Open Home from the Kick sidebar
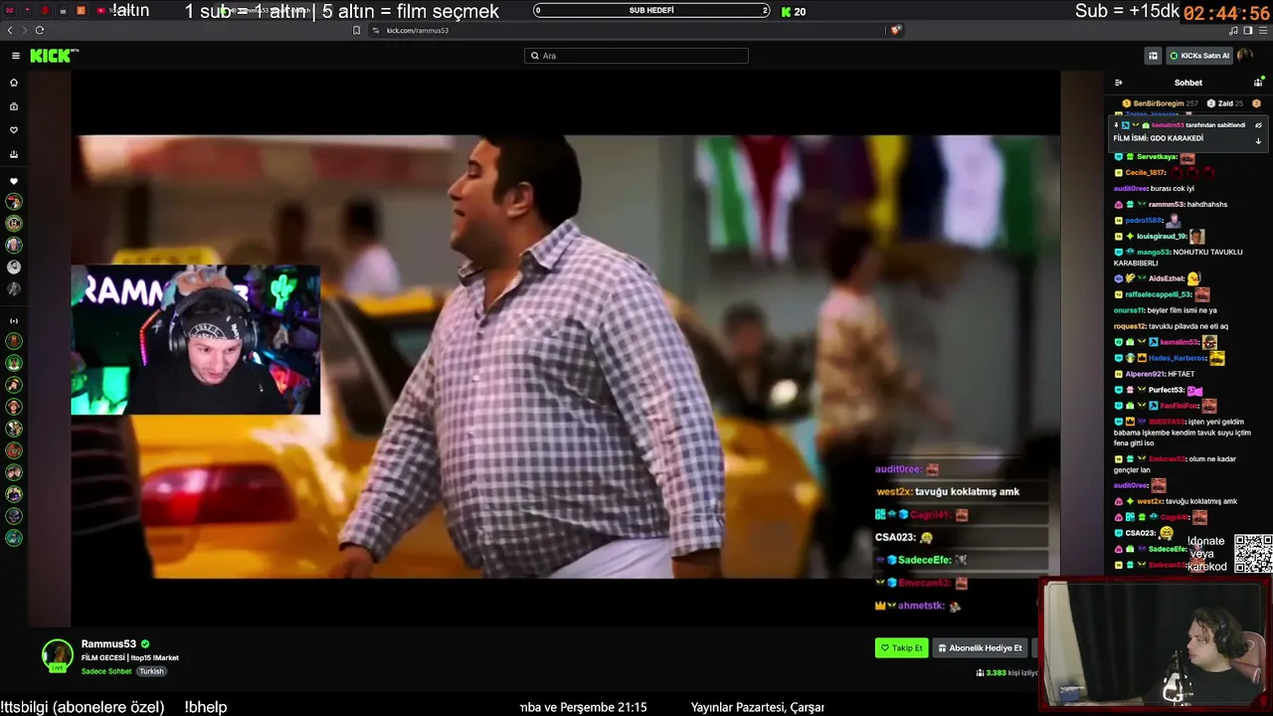 point(14,83)
